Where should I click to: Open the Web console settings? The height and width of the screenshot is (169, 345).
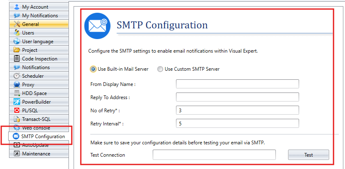tap(39, 128)
